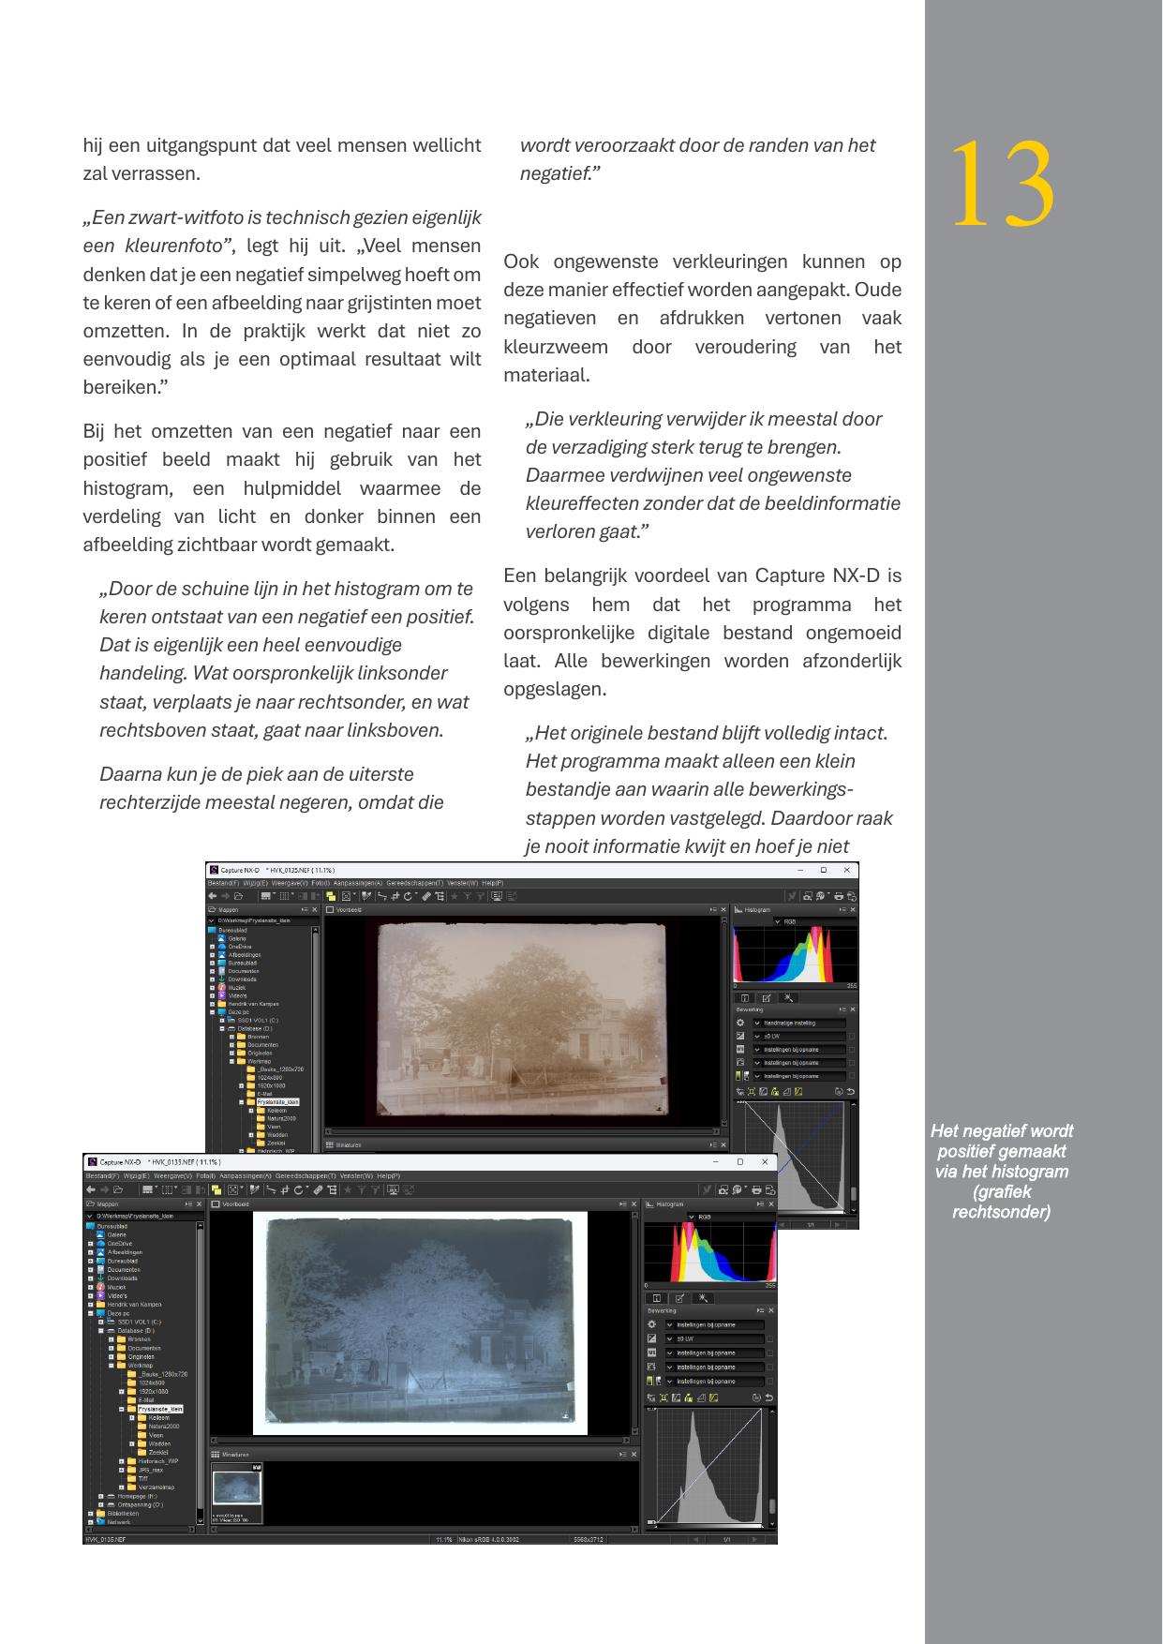Screen dimensions: 1163x1644
Task: Close the Miniaturen panel in the front window
Action: (x=632, y=1454)
